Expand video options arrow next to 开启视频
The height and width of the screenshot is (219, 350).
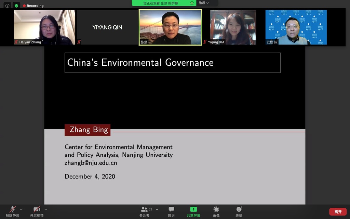tap(45, 209)
